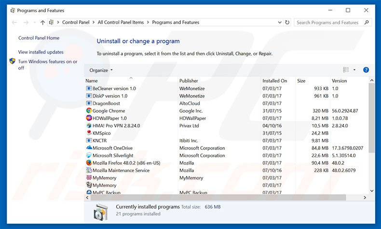Click the Mozilla Firefox icon in the list

(89, 162)
